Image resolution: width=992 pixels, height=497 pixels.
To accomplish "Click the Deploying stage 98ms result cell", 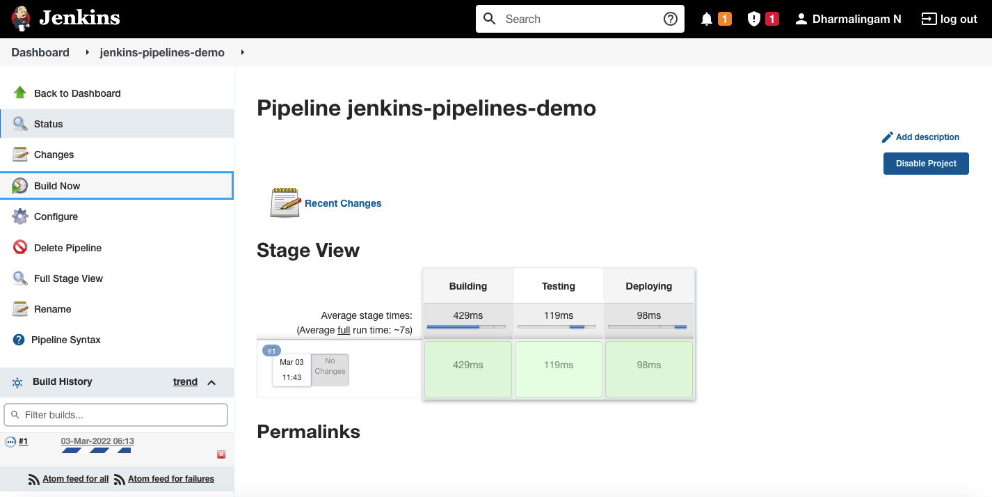I will pos(649,370).
